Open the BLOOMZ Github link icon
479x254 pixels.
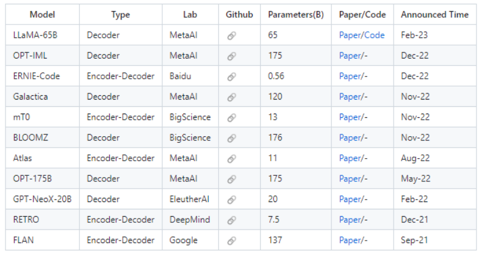click(x=231, y=138)
